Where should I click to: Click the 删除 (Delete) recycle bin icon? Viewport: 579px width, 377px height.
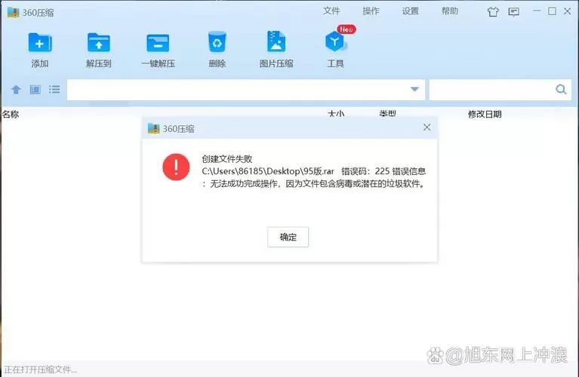pyautogui.click(x=217, y=42)
